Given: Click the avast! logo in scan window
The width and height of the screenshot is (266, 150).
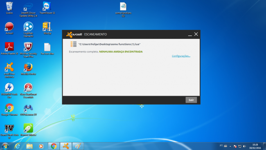Looking at the screenshot, I should coord(74,34).
